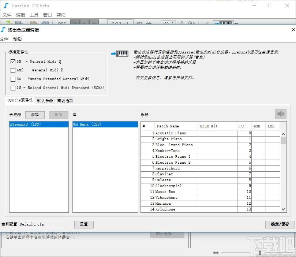Switch to the Synths兼容性 tab
The width and height of the screenshot is (296, 257).
[20, 100]
